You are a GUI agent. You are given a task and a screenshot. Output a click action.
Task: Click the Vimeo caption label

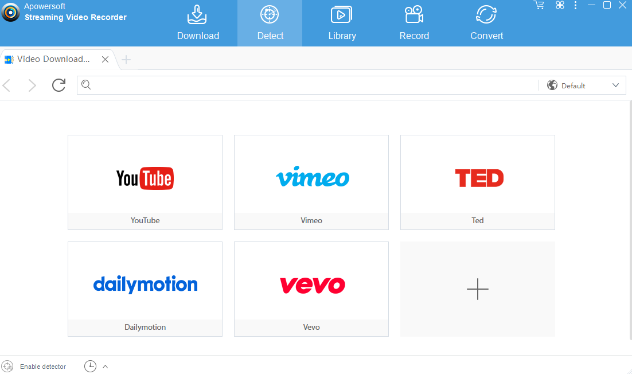pyautogui.click(x=311, y=220)
